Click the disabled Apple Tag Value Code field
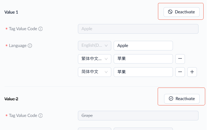The height and width of the screenshot is (130, 210). coord(138,29)
